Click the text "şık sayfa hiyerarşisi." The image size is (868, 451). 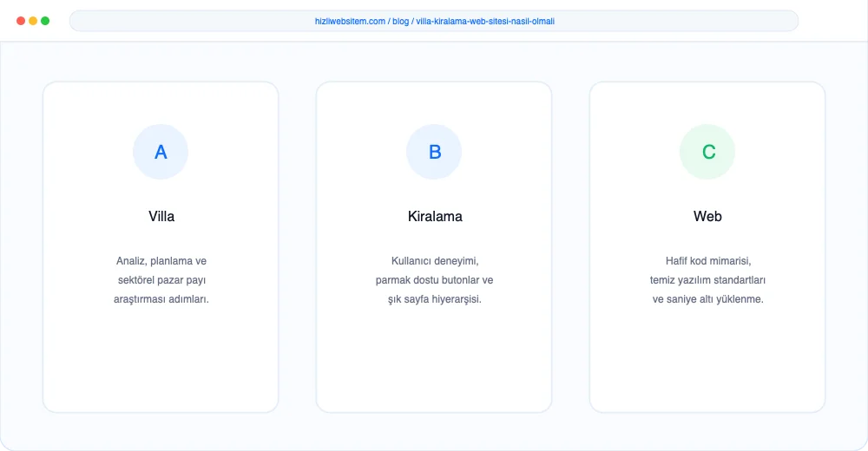pyautogui.click(x=435, y=299)
